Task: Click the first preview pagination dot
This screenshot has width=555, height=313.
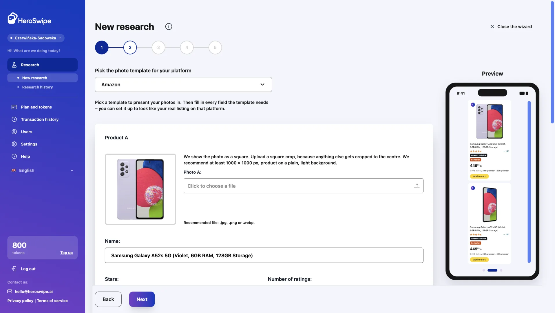Action: (484, 270)
